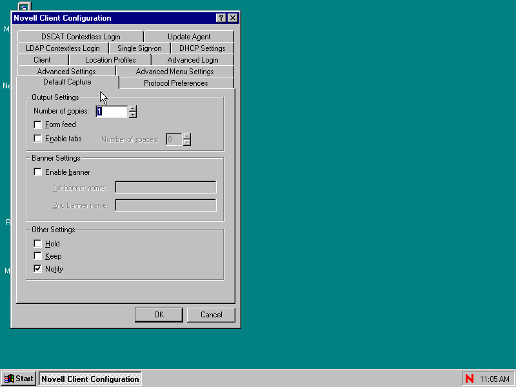The image size is (516, 387).
Task: Select the Client tab
Action: [42, 60]
